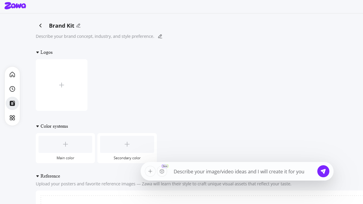The width and height of the screenshot is (363, 204).
Task: Add a Main color swatch
Action: coord(65,144)
